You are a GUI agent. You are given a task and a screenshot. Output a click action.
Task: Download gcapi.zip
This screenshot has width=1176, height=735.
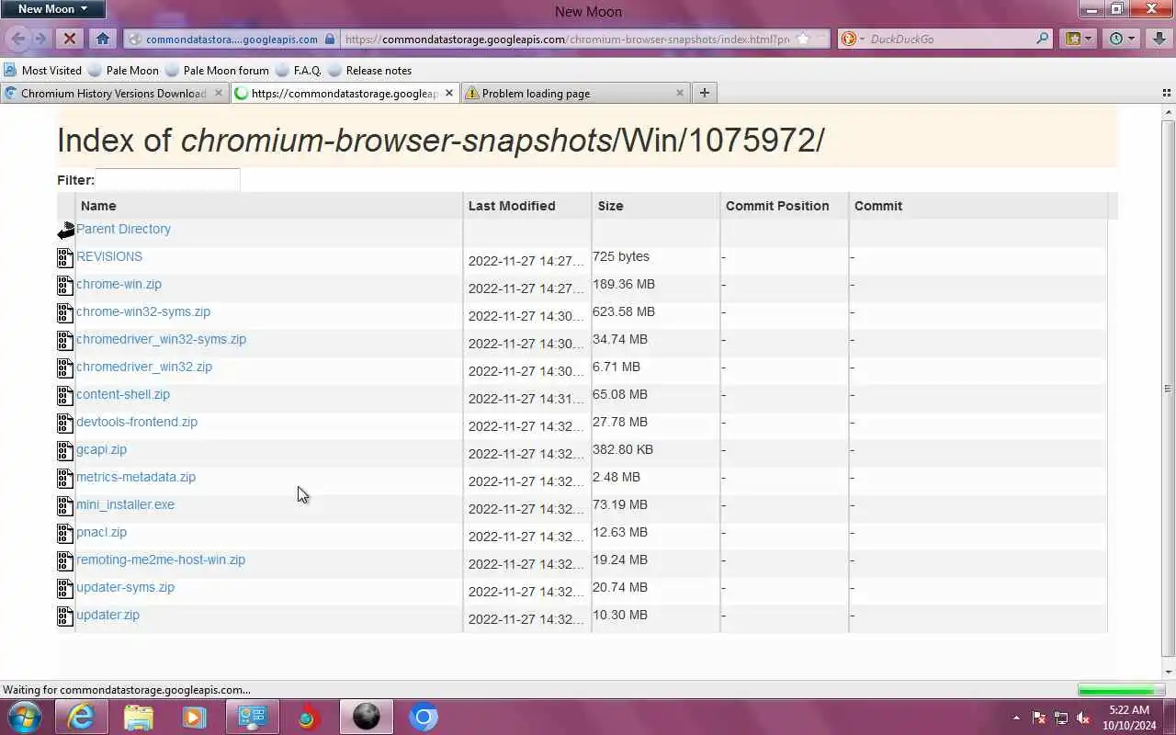[101, 449]
